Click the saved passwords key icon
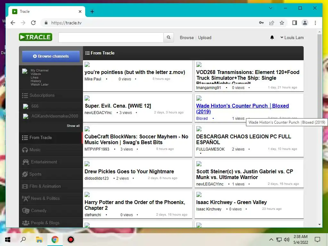328x246 pixels. [x=261, y=23]
